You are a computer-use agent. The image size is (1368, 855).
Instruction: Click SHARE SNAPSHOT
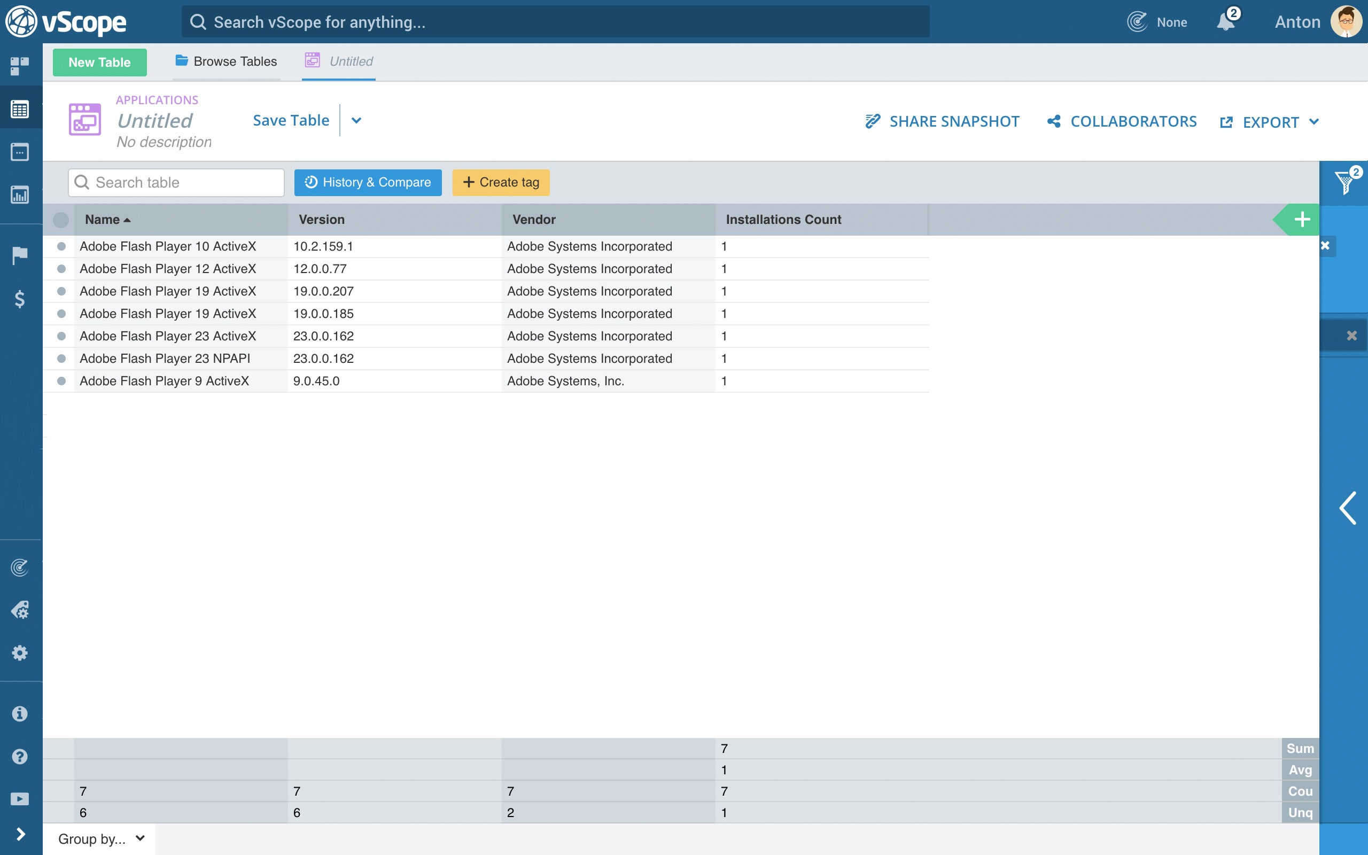point(942,122)
